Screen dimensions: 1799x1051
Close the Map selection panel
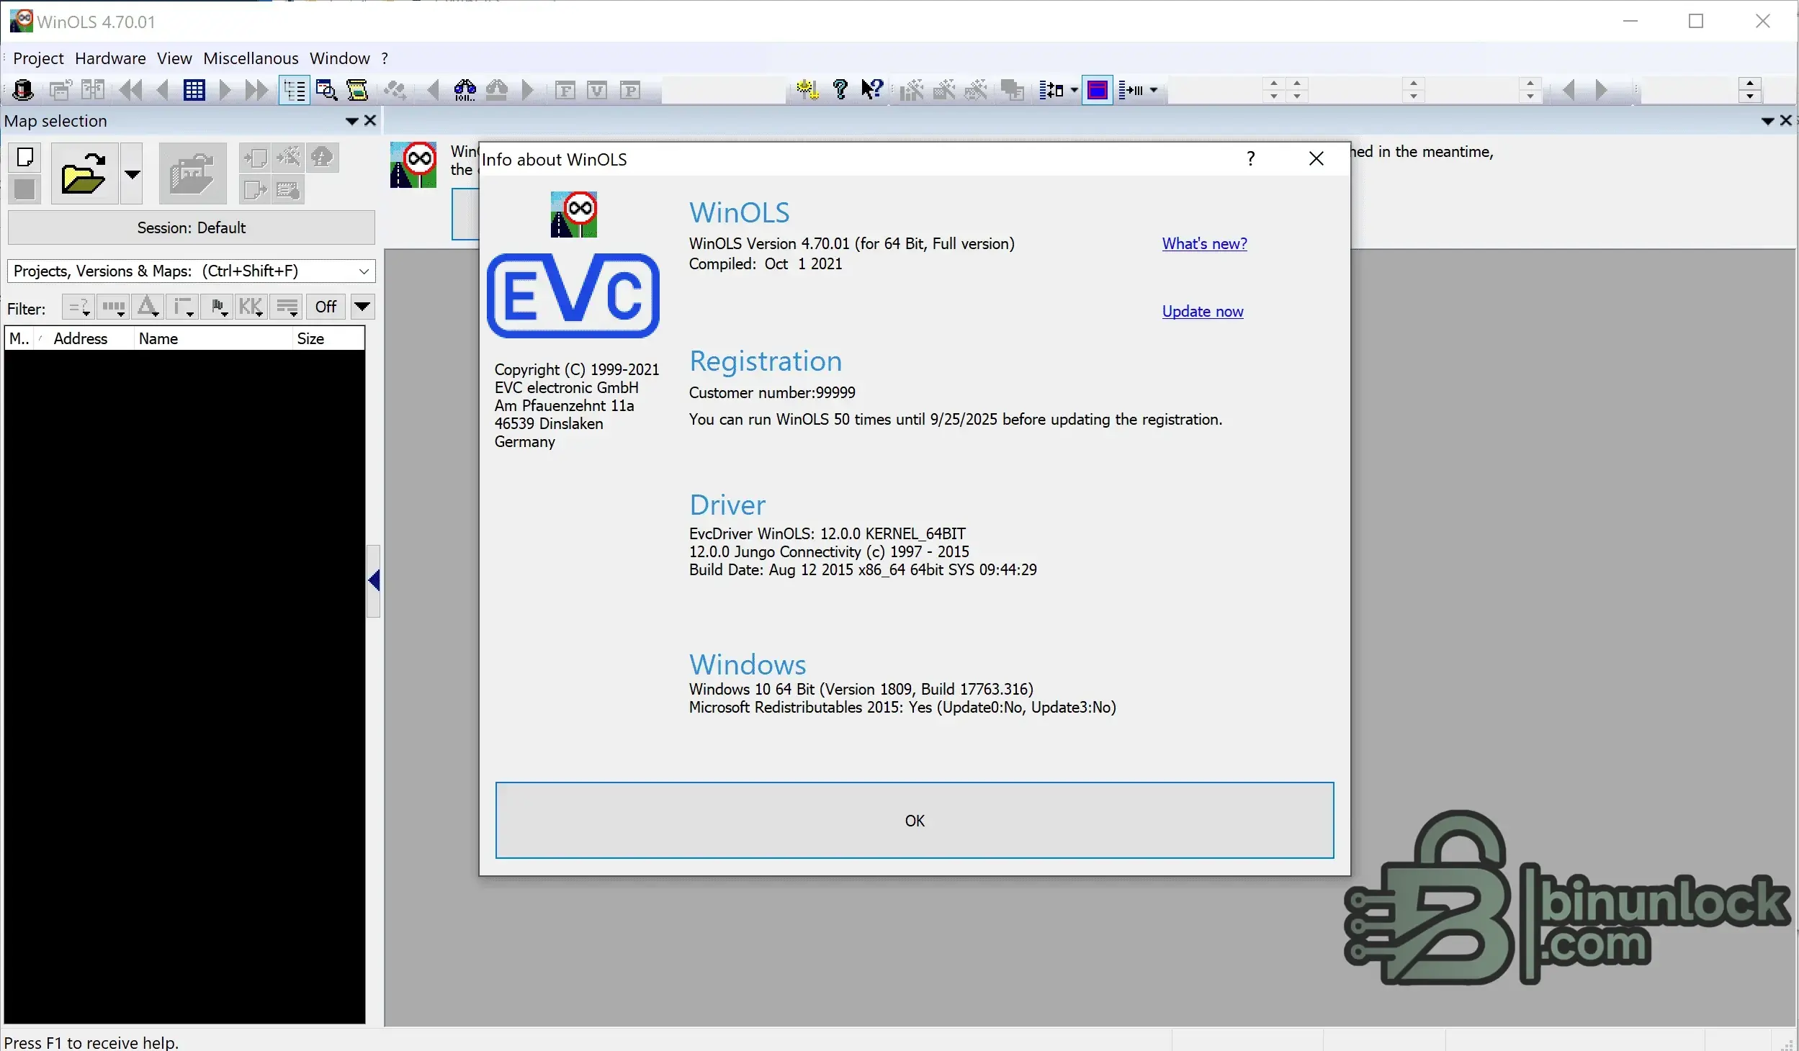370,121
